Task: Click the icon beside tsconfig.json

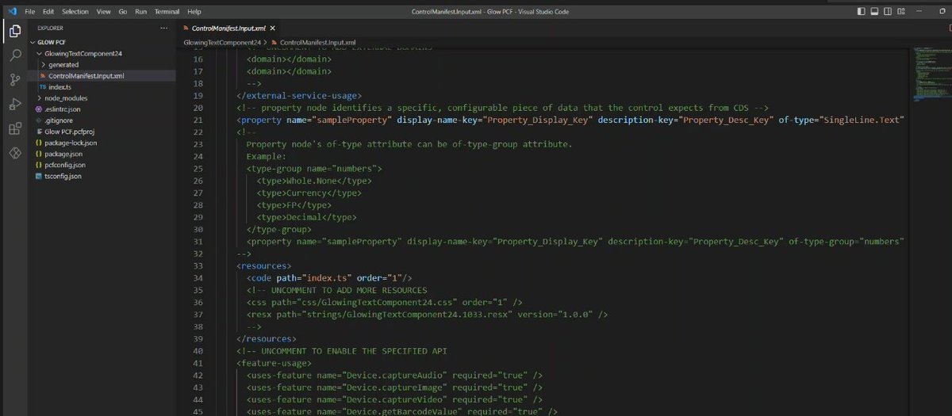Action: tap(38, 176)
